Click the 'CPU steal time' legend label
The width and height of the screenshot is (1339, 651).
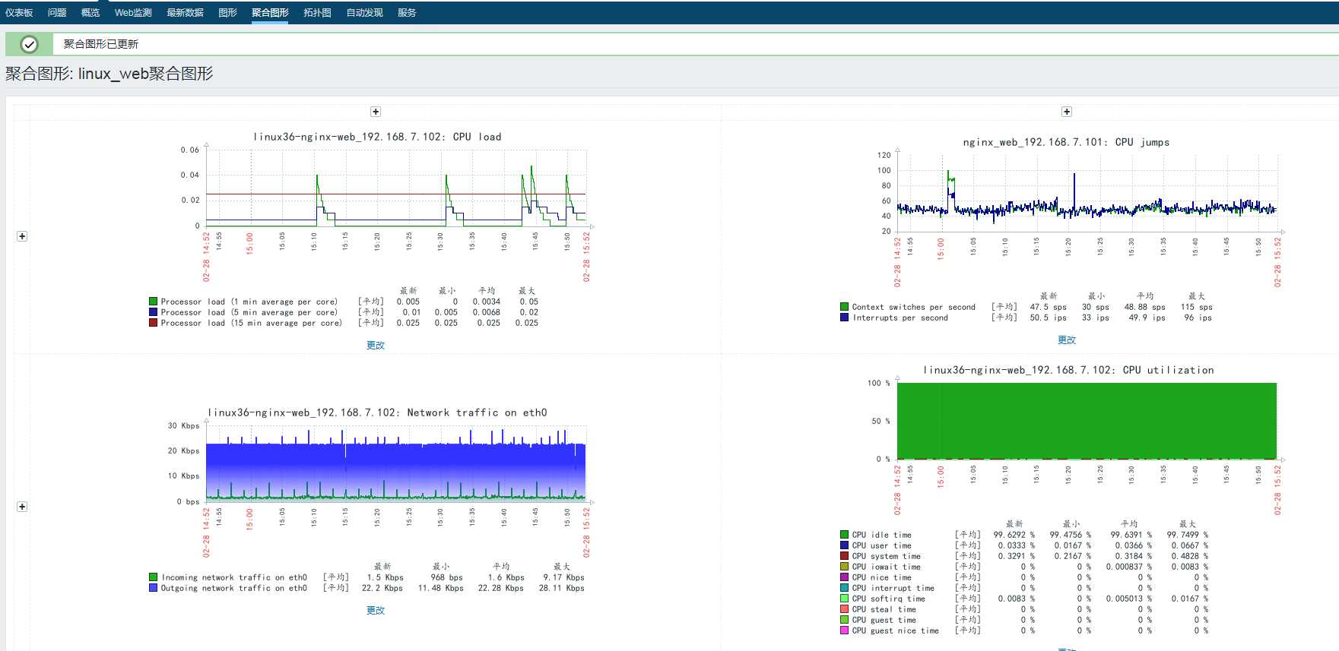[884, 609]
